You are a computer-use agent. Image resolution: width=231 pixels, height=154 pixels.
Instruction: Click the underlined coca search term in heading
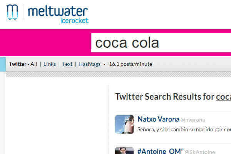[x=223, y=97]
